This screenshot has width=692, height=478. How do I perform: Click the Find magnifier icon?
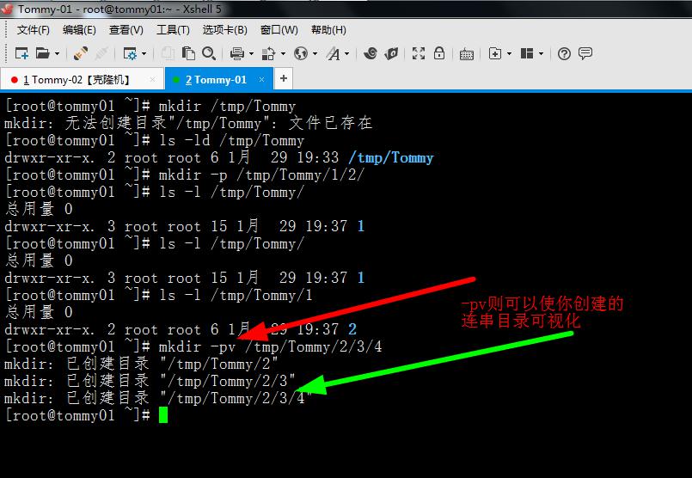(209, 53)
